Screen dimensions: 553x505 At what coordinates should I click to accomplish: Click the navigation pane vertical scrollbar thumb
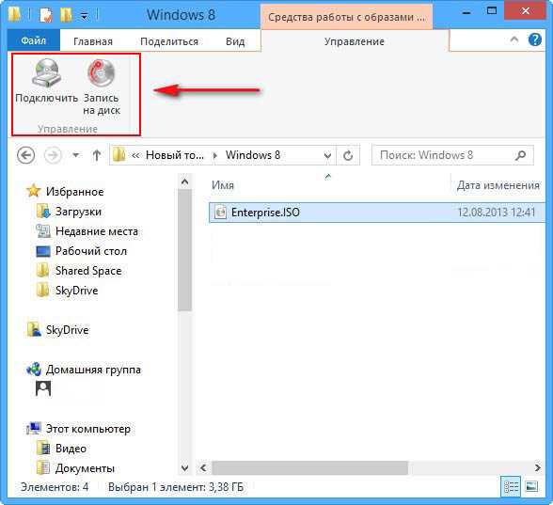tap(184, 250)
